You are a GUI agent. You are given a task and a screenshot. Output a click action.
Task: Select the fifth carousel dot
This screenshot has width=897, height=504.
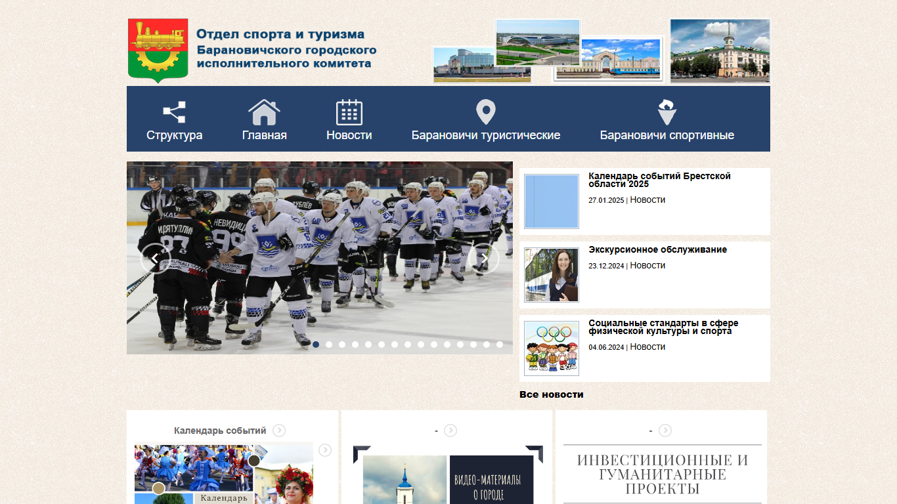368,345
